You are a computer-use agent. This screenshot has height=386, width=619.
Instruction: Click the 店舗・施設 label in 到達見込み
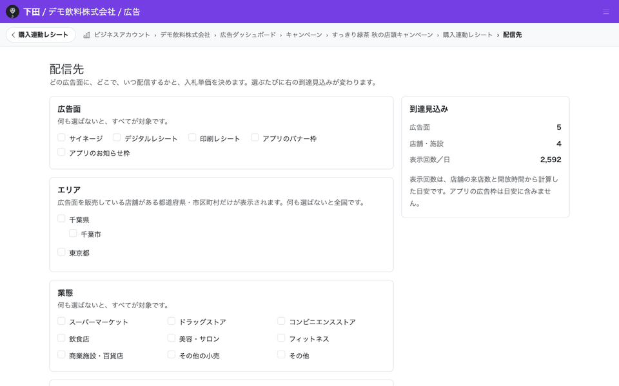pos(427,143)
